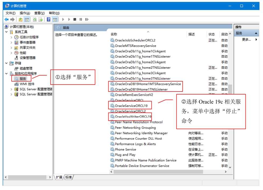Collapse the 系统工具 tree node
The width and height of the screenshot is (263, 190).
tap(6, 32)
